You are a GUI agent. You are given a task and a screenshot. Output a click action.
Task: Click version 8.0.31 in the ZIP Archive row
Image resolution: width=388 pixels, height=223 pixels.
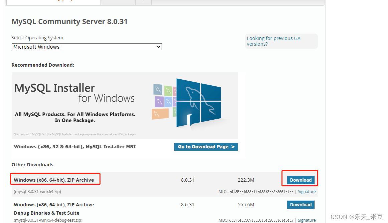(x=187, y=180)
